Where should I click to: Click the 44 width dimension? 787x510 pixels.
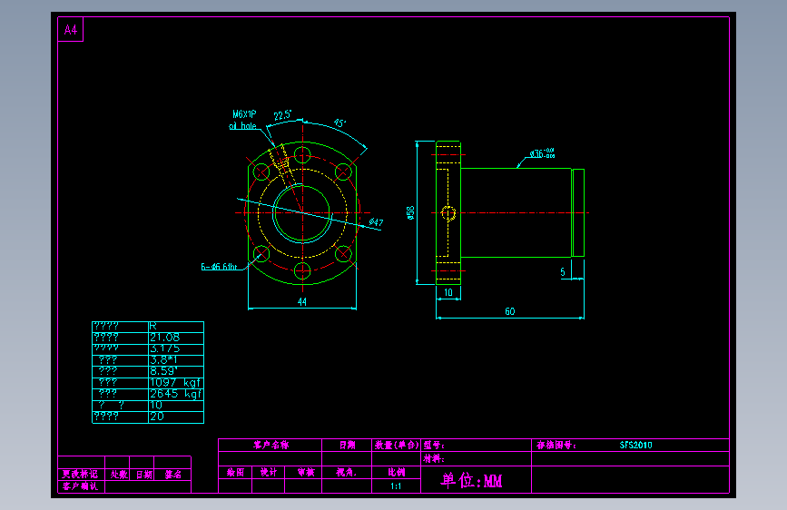pyautogui.click(x=301, y=301)
